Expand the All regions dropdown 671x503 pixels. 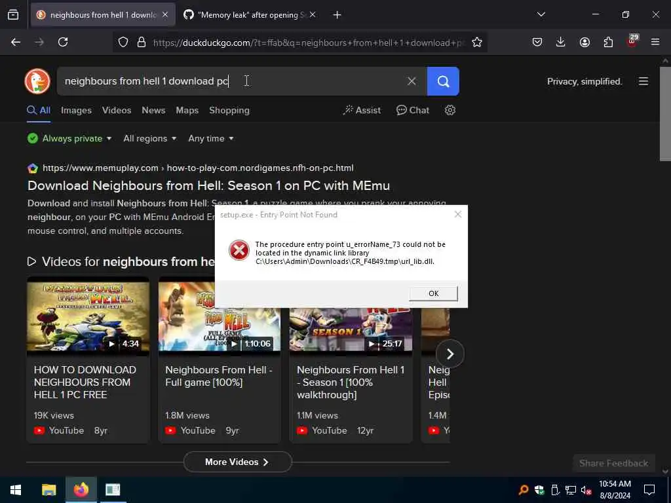tap(150, 138)
